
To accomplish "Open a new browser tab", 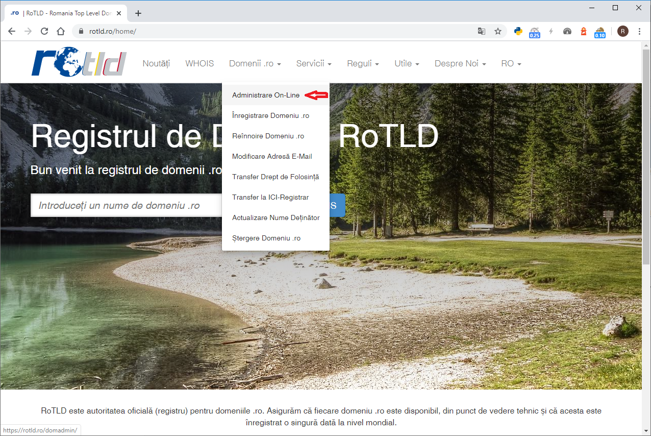I will [x=138, y=13].
